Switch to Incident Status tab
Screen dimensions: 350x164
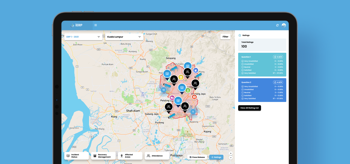76,156
